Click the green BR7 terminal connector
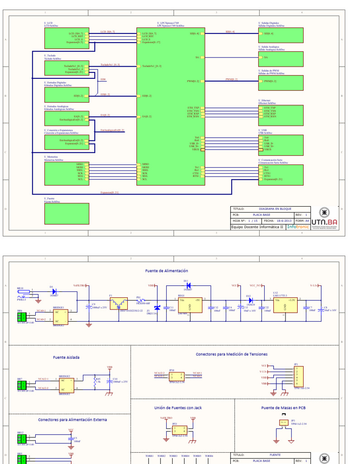The width and height of the screenshot is (348, 464). 22,385
